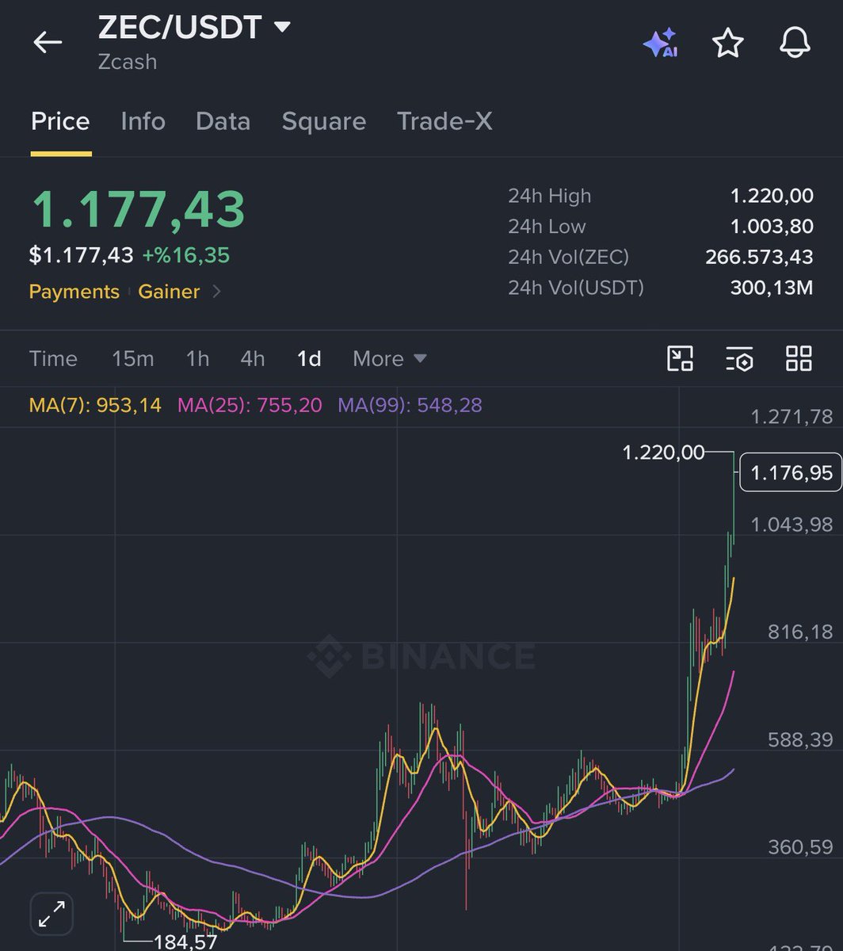Switch to the Info tab
Screen dimensions: 843x951
coord(143,121)
